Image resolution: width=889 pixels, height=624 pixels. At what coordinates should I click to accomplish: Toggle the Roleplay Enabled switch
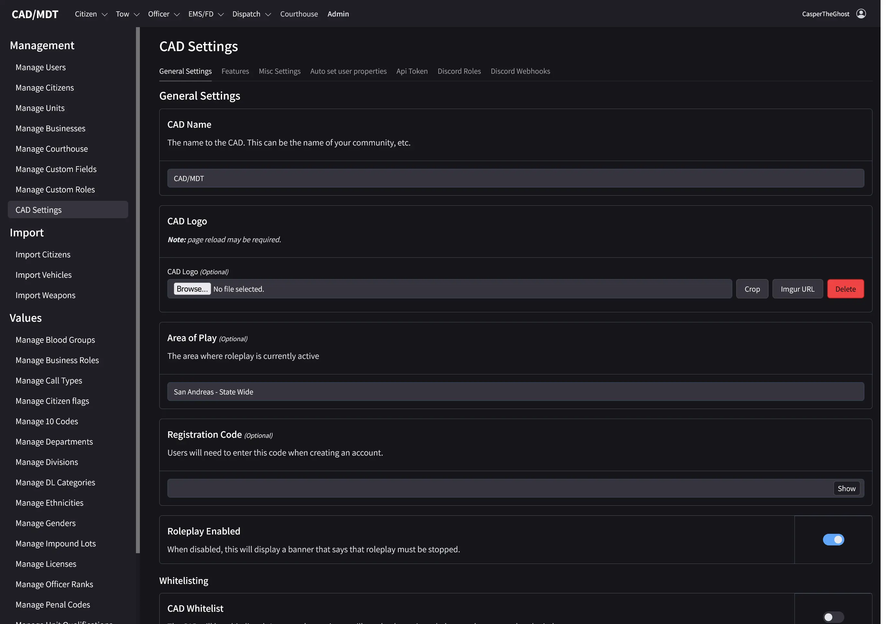point(833,540)
